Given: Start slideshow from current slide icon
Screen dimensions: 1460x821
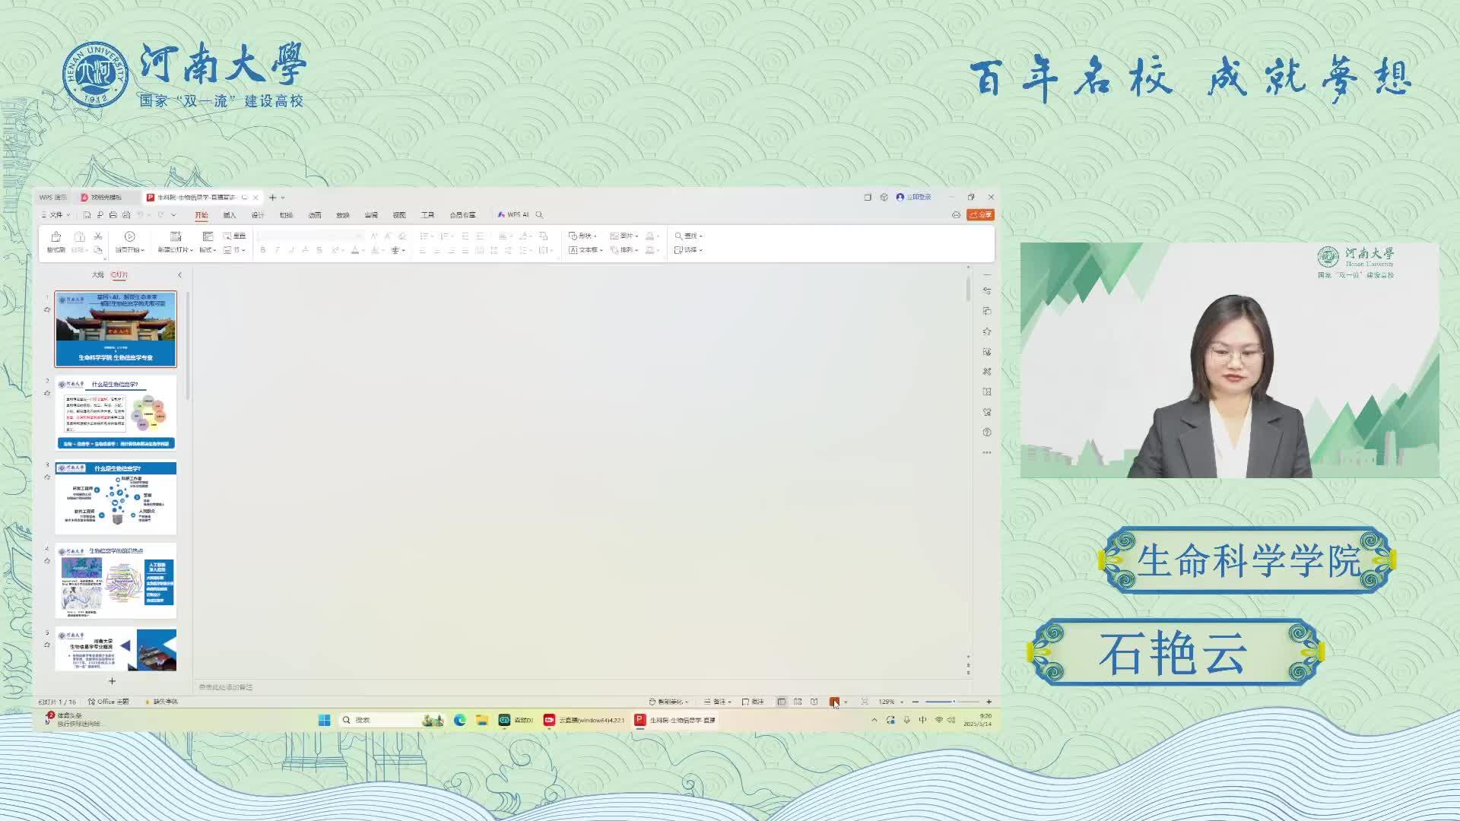Looking at the screenshot, I should 130,236.
